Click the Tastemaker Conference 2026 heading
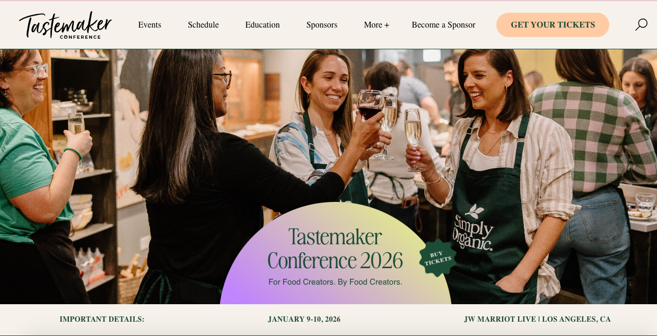 tap(335, 249)
